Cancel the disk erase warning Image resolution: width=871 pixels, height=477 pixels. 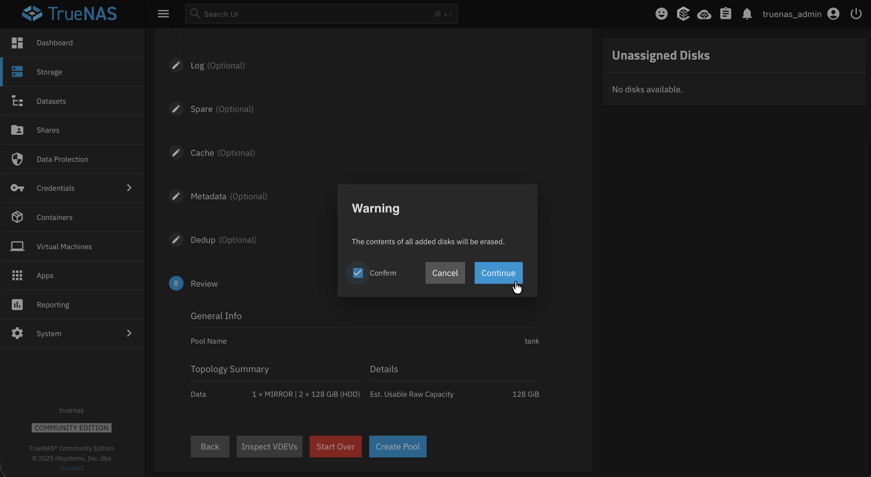tap(445, 273)
